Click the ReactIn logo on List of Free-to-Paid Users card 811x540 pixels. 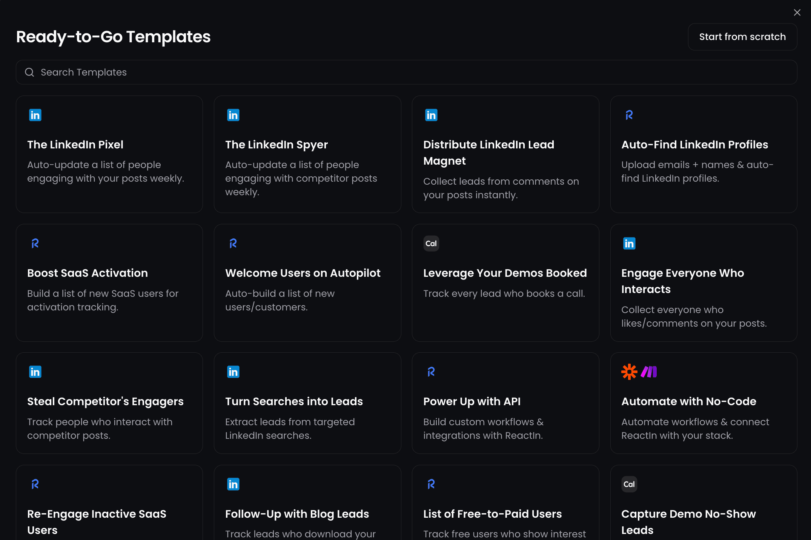[x=431, y=484]
